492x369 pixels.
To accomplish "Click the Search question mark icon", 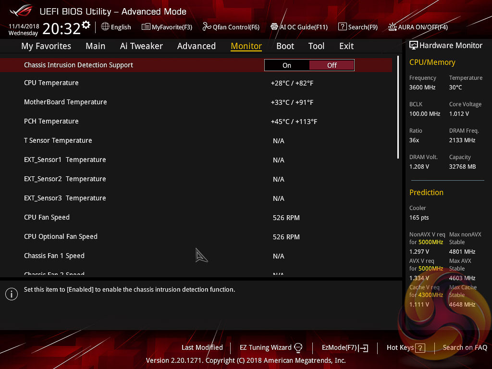I will click(342, 27).
